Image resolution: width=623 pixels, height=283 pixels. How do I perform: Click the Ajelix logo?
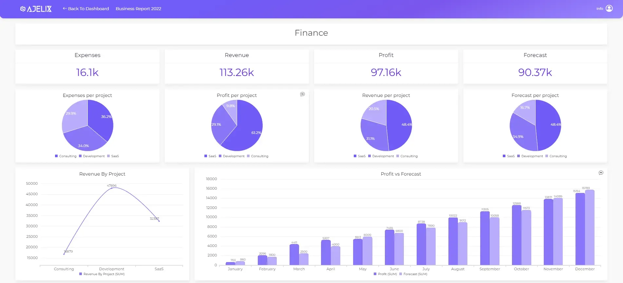click(x=36, y=9)
